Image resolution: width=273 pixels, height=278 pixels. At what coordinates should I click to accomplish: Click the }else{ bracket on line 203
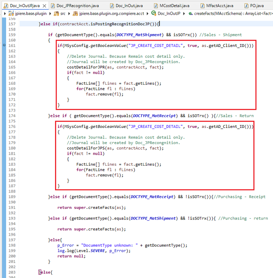point(46,272)
